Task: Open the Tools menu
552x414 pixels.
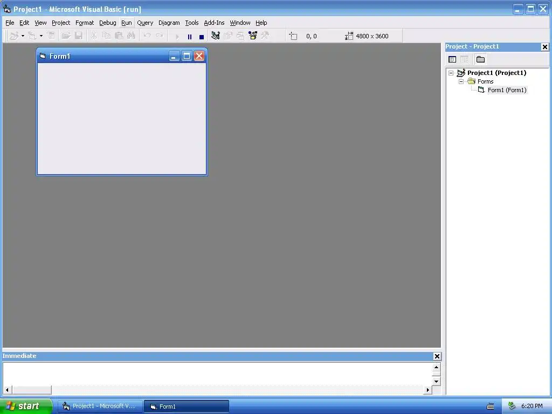Action: (x=192, y=23)
